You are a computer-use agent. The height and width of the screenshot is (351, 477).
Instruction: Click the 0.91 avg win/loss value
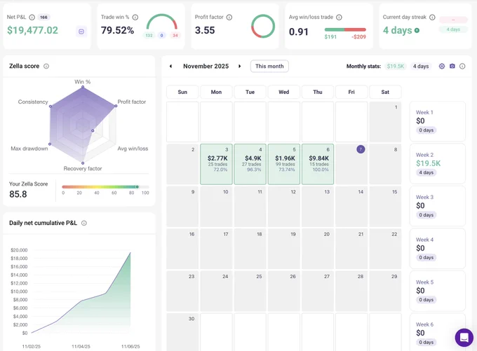(298, 32)
